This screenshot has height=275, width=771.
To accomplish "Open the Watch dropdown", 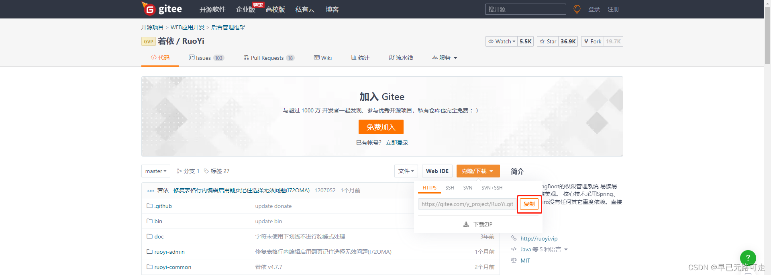I will [x=502, y=41].
